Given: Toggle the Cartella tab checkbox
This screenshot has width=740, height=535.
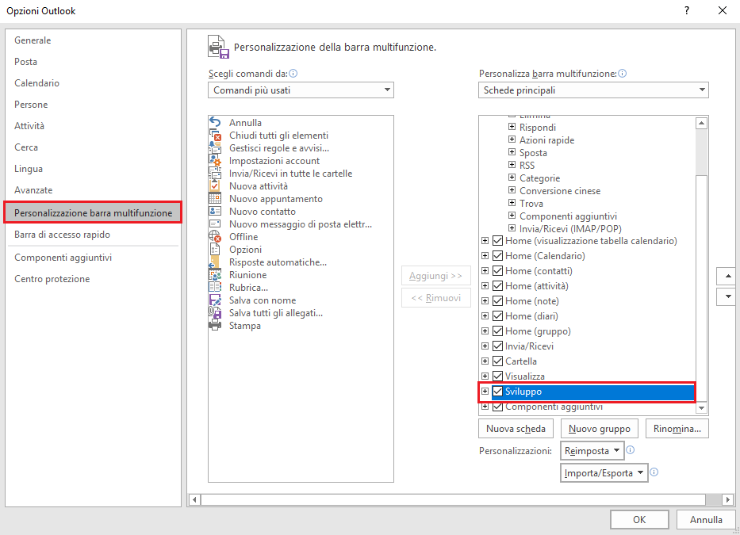Looking at the screenshot, I should tap(497, 361).
